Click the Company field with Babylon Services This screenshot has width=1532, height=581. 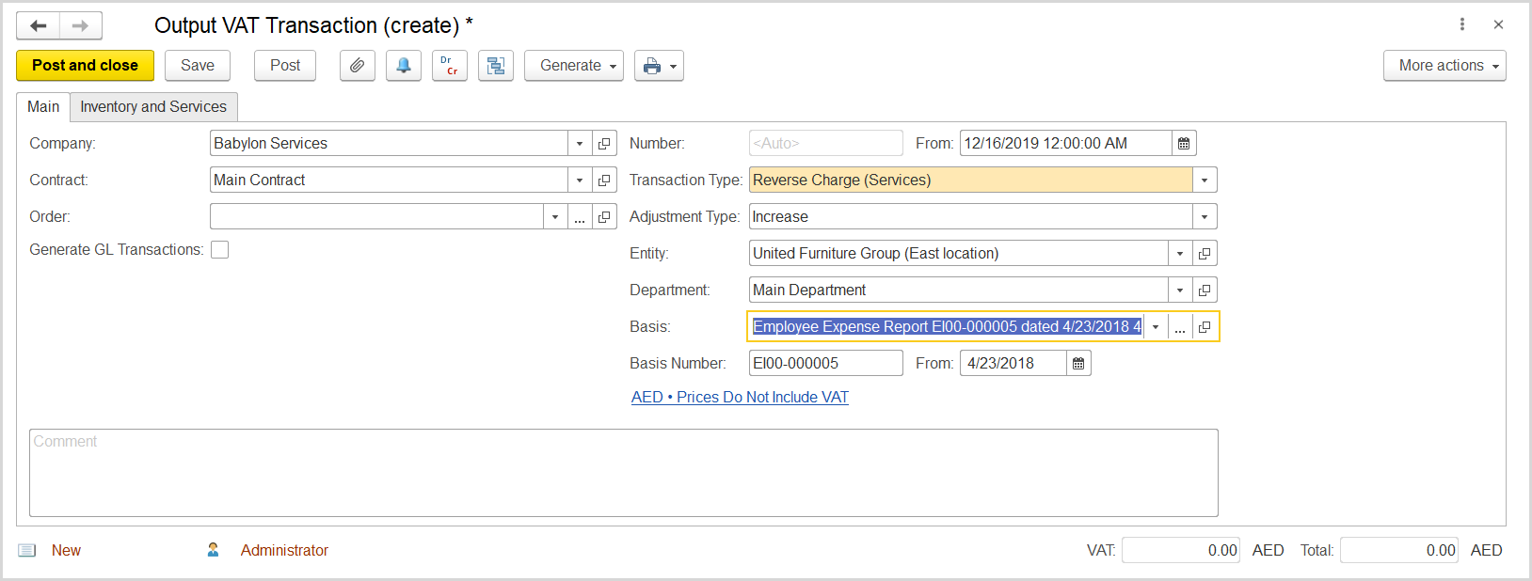tap(390, 144)
